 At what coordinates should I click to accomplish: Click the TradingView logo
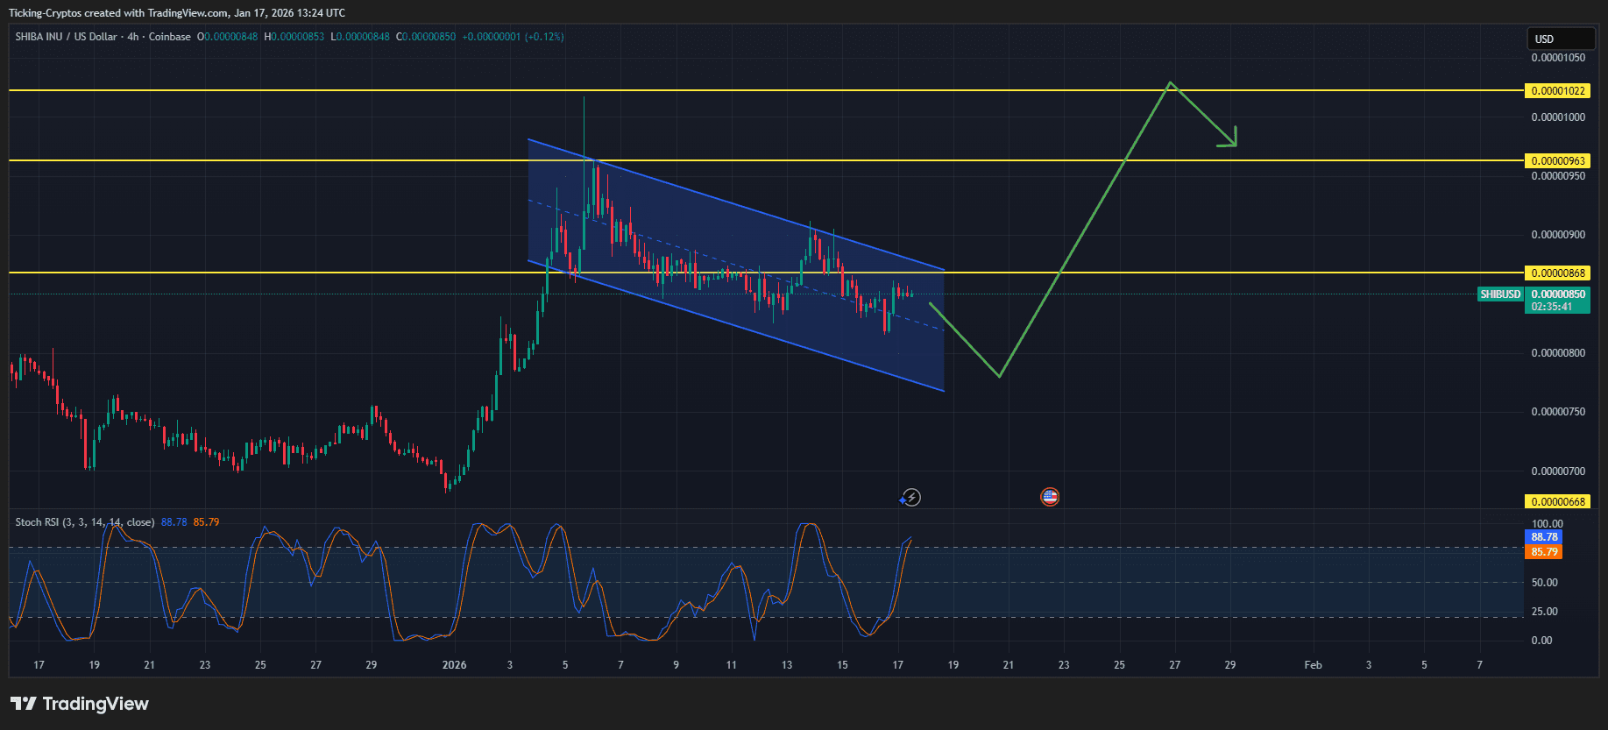click(79, 704)
